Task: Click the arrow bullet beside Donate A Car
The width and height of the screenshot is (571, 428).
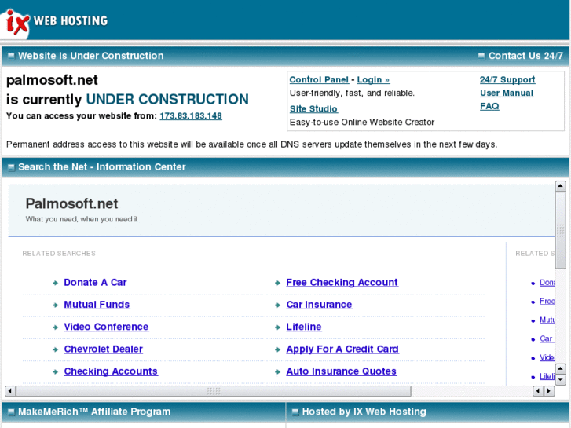Action: pyautogui.click(x=55, y=283)
